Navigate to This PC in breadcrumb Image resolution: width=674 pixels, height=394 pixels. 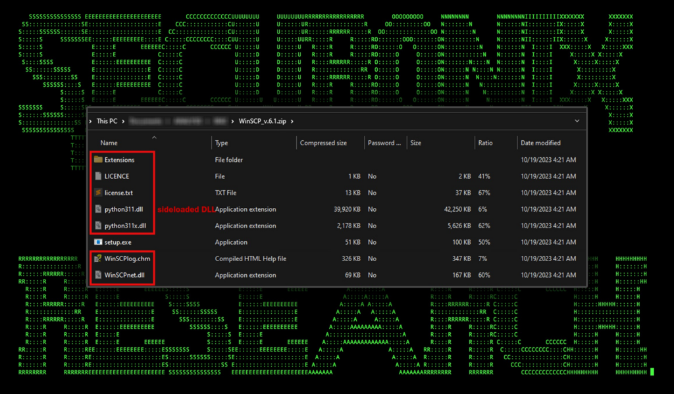107,122
